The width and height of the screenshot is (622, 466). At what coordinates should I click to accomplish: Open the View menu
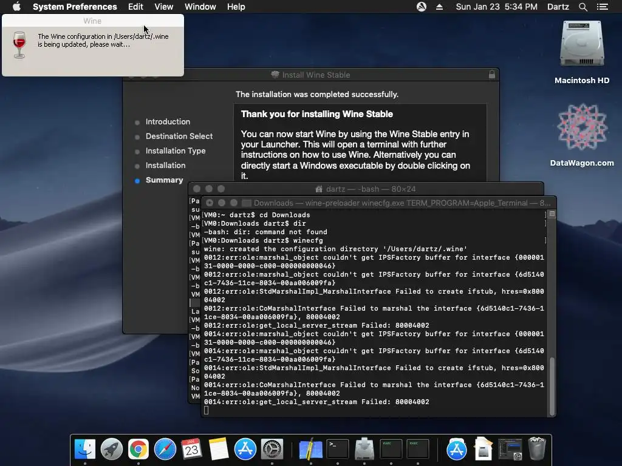(164, 7)
